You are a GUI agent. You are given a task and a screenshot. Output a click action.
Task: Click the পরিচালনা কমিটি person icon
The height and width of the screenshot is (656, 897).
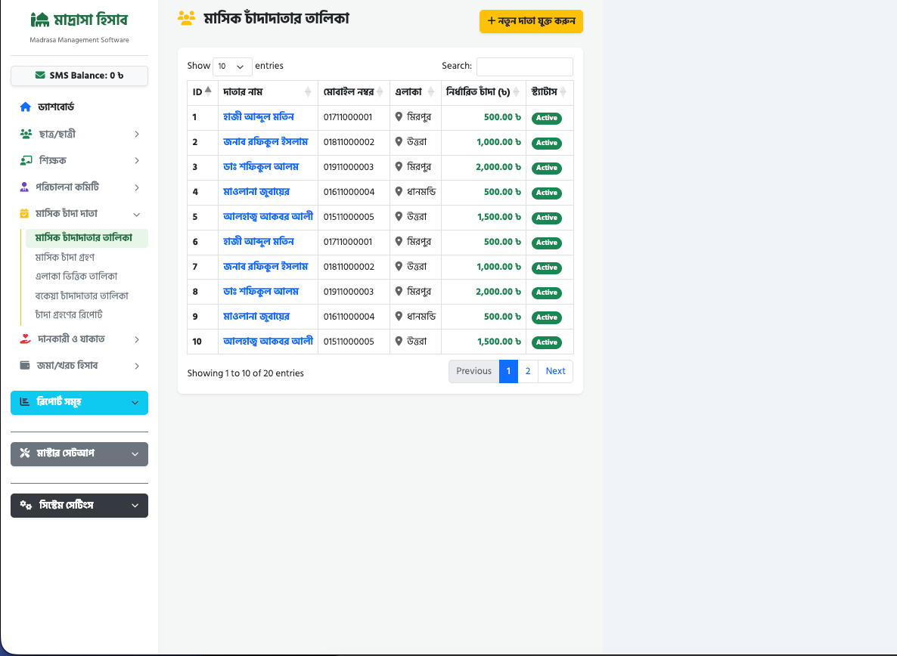pyautogui.click(x=24, y=187)
